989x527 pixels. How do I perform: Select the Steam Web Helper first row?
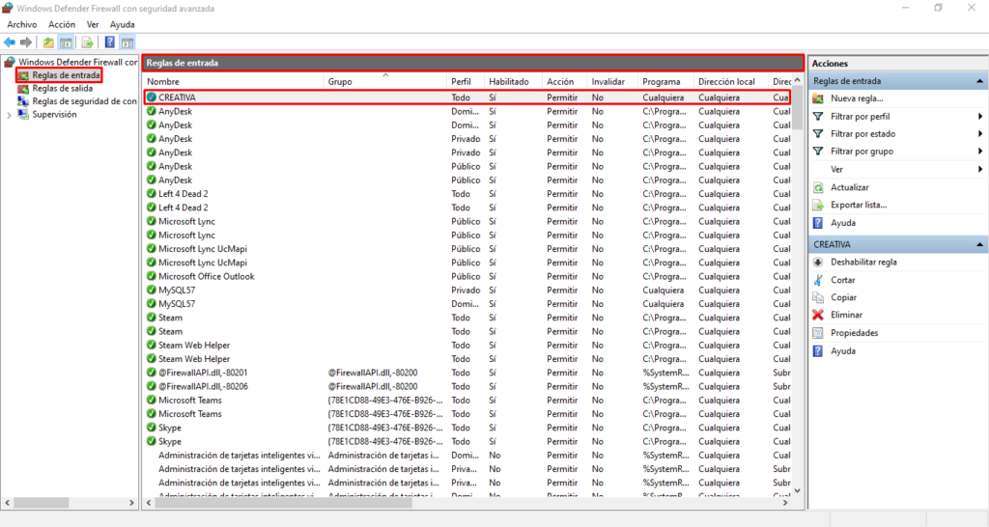click(x=466, y=345)
